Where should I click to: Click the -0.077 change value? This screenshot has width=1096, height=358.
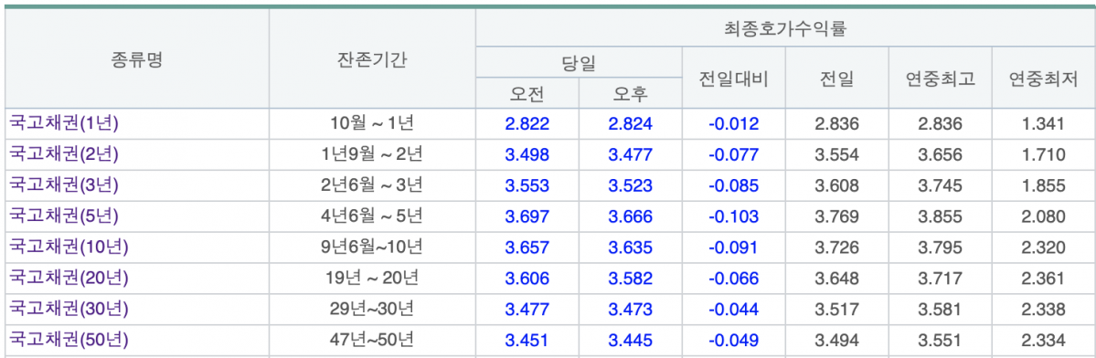[x=733, y=155]
